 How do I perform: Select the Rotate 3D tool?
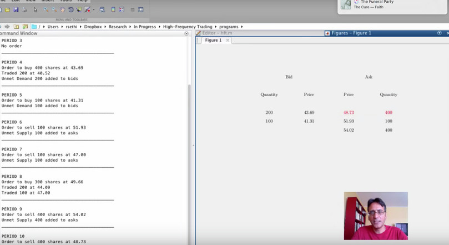[x=70, y=10]
